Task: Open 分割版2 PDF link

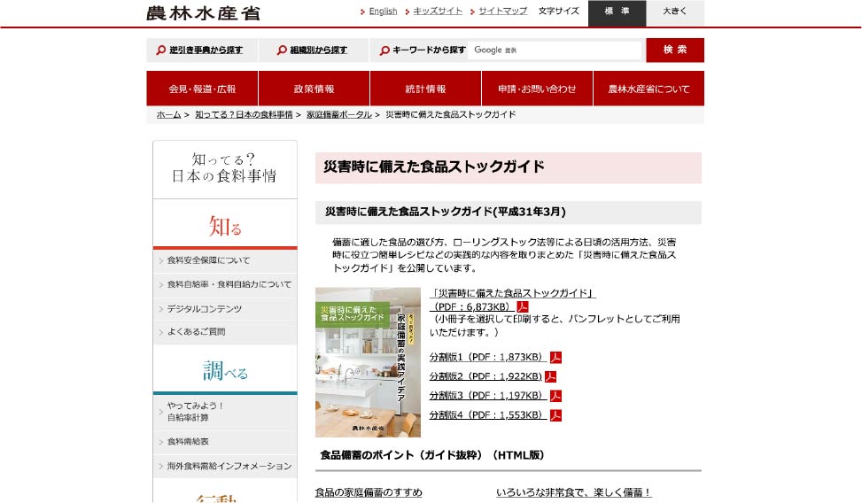Action: point(485,376)
